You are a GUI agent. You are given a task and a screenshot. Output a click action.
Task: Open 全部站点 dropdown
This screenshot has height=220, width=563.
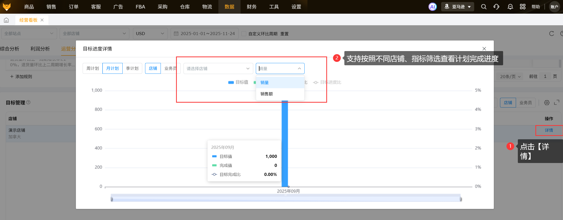click(29, 34)
